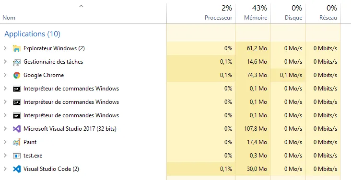Expand the Google Chrome process group

[x=5, y=75]
